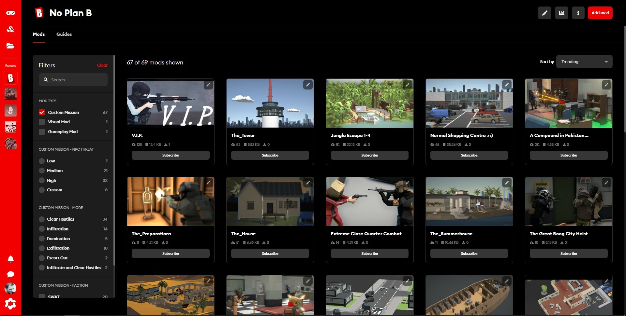Open settings gear in sidebar
The image size is (626, 316).
tap(10, 304)
